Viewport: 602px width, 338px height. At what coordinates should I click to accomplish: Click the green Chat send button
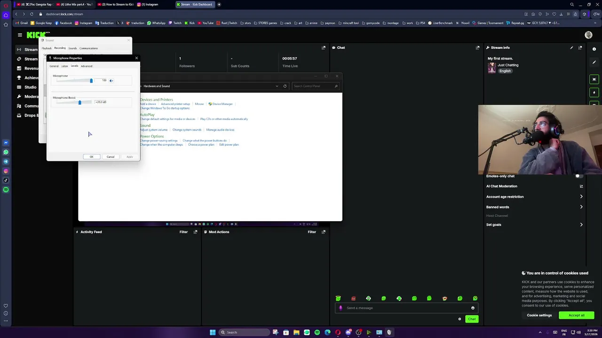coord(472,319)
